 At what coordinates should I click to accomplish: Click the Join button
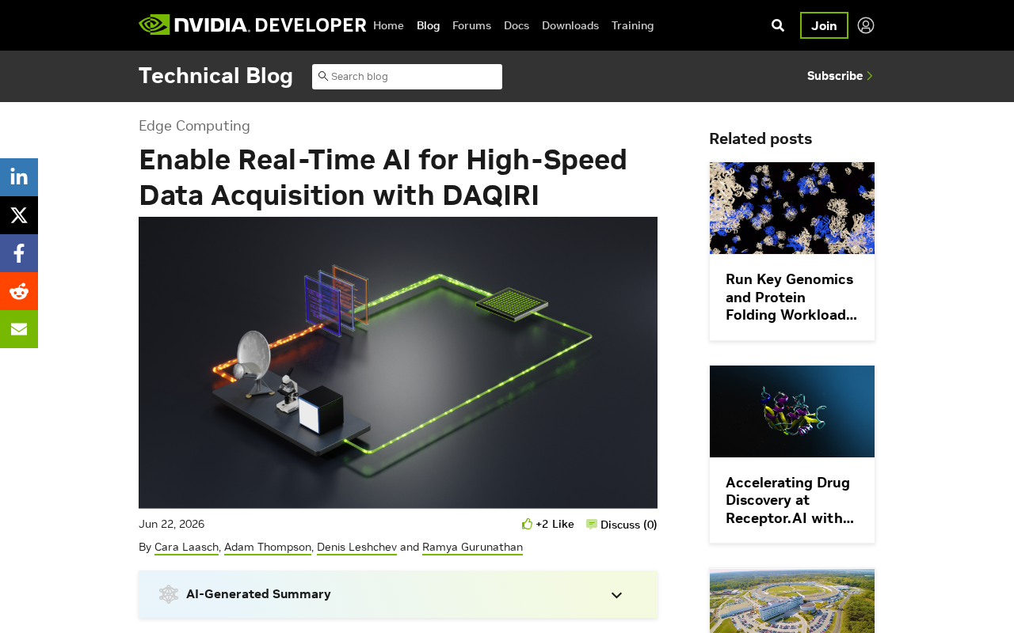point(824,25)
